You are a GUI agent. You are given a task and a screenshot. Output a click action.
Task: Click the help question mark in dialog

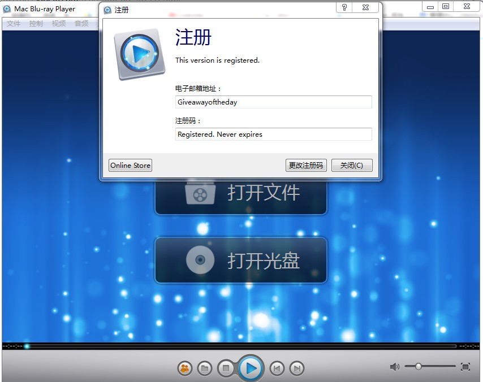click(344, 7)
